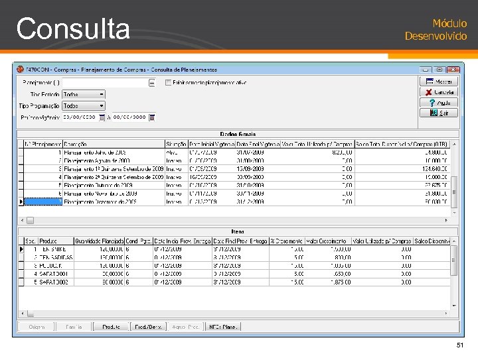Click the Valor Utilizado p/ Compras header in Itens
This screenshot has height=358, width=478.
[382, 241]
